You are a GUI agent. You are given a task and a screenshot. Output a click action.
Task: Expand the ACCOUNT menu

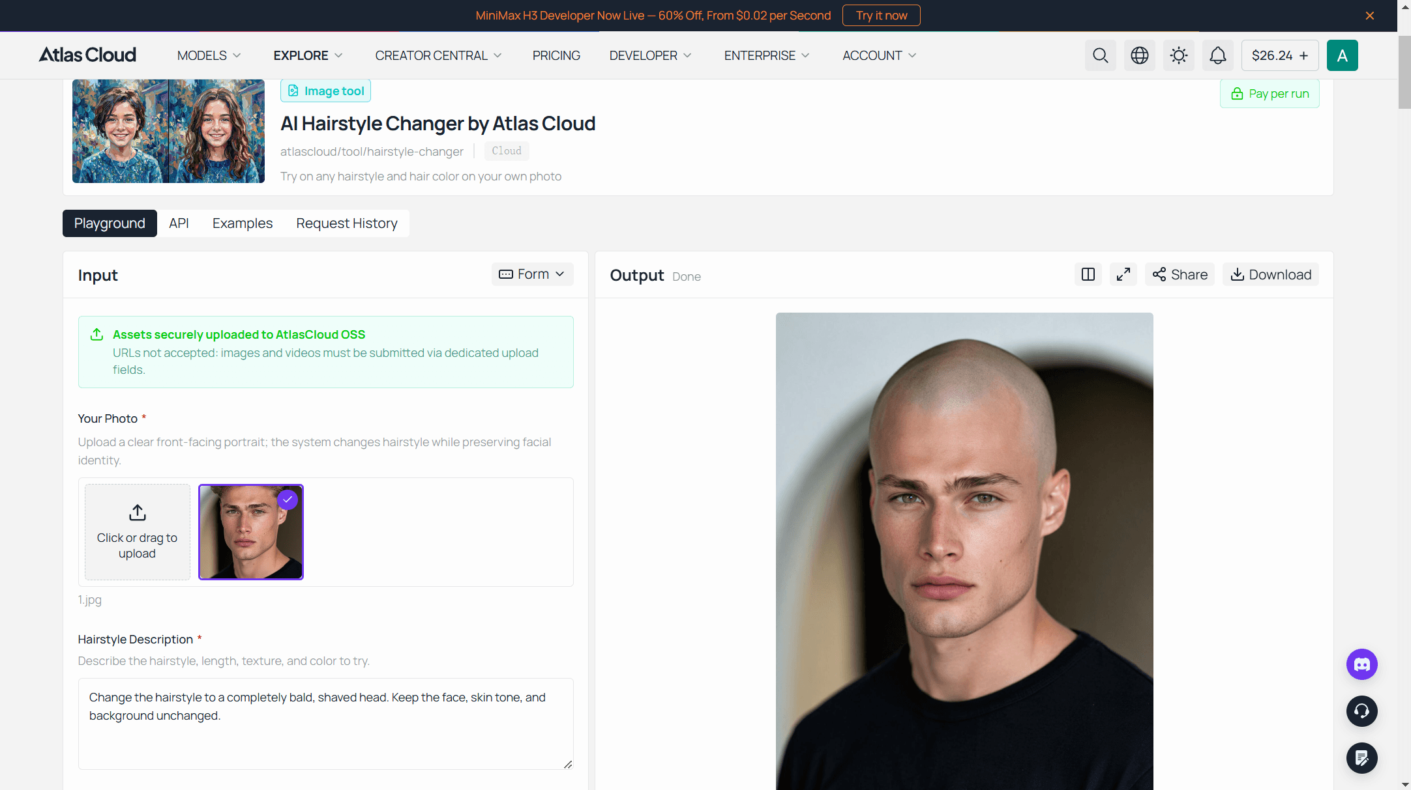[879, 55]
